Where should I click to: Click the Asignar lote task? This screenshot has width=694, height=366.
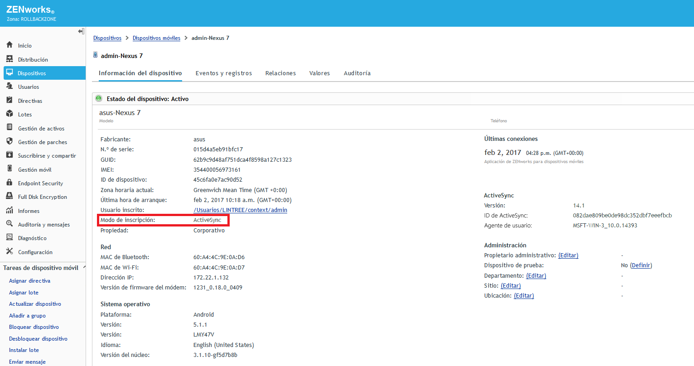click(x=24, y=293)
